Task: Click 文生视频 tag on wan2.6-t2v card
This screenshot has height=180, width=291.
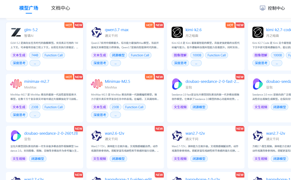Action: [x=99, y=159]
